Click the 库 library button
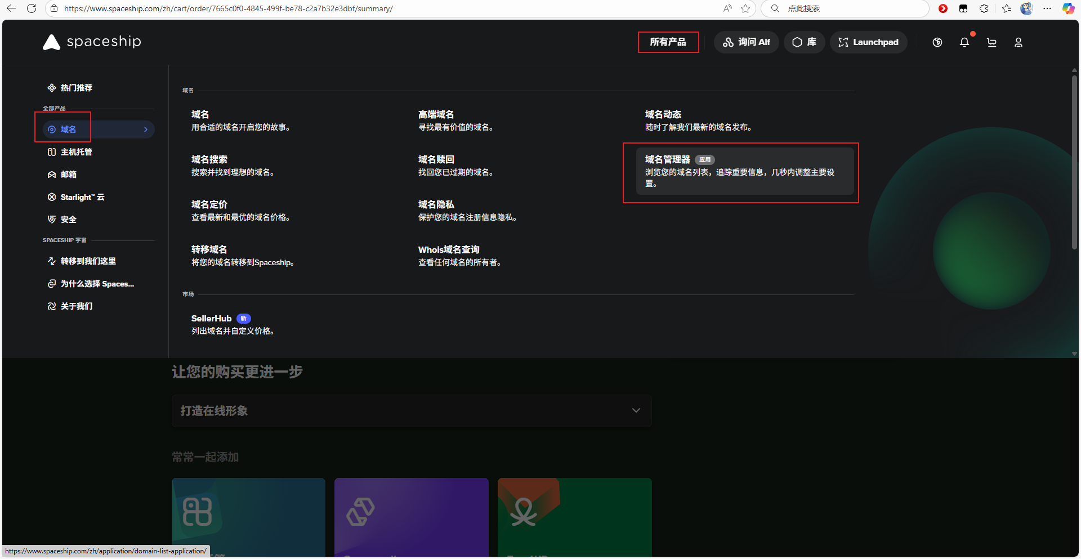 (x=804, y=42)
